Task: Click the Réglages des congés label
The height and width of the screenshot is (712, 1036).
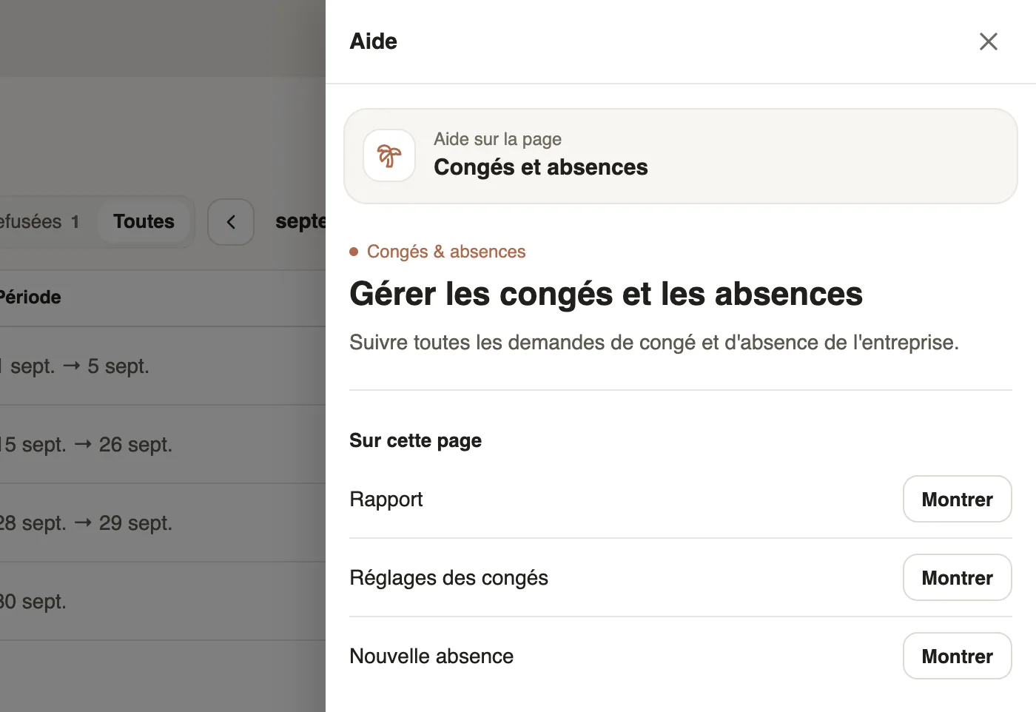Action: tap(449, 578)
